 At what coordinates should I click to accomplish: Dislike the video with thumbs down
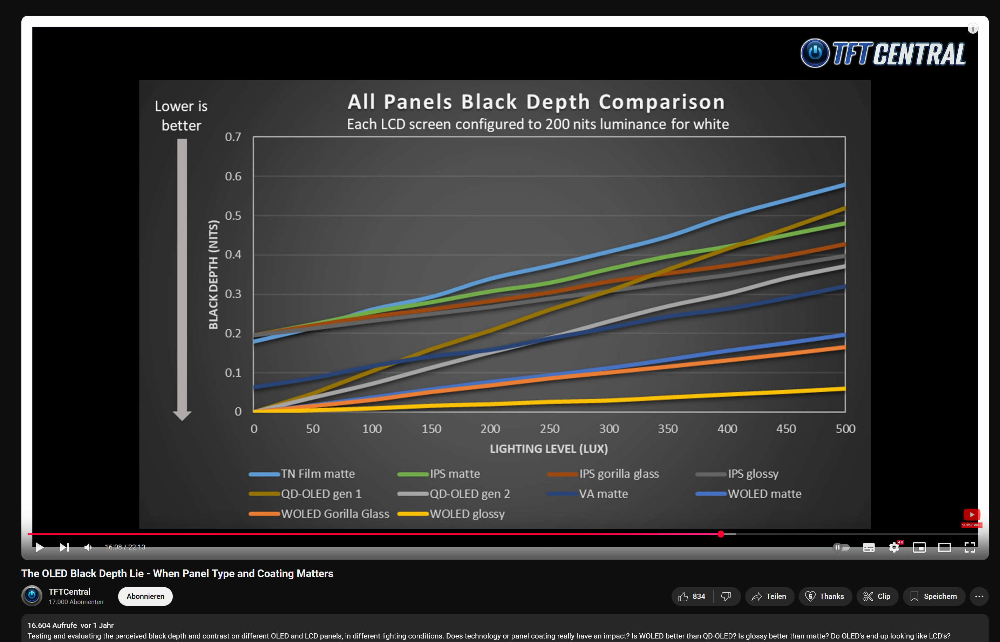click(726, 596)
